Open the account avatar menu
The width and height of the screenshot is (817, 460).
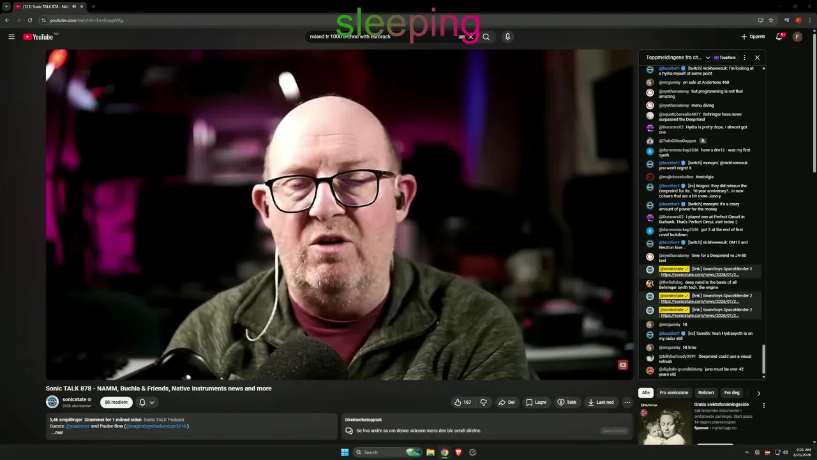(x=797, y=36)
